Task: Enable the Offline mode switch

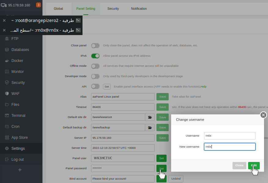Action: pos(95,66)
